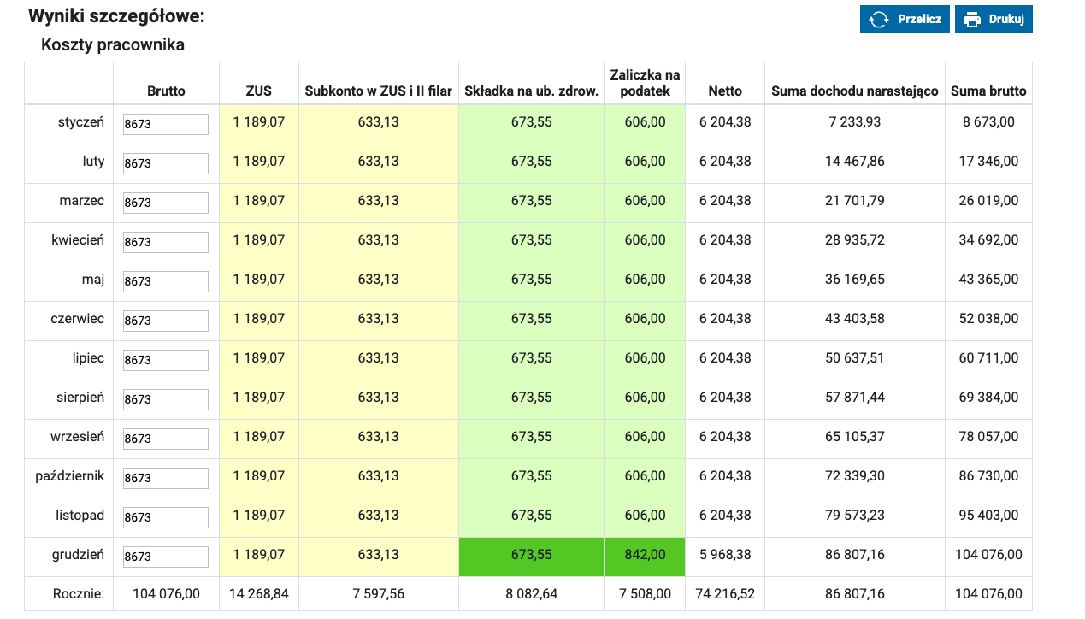Edit the wrzesień Brutto input field
Viewport: 1085px width, 619px height.
[x=166, y=439]
